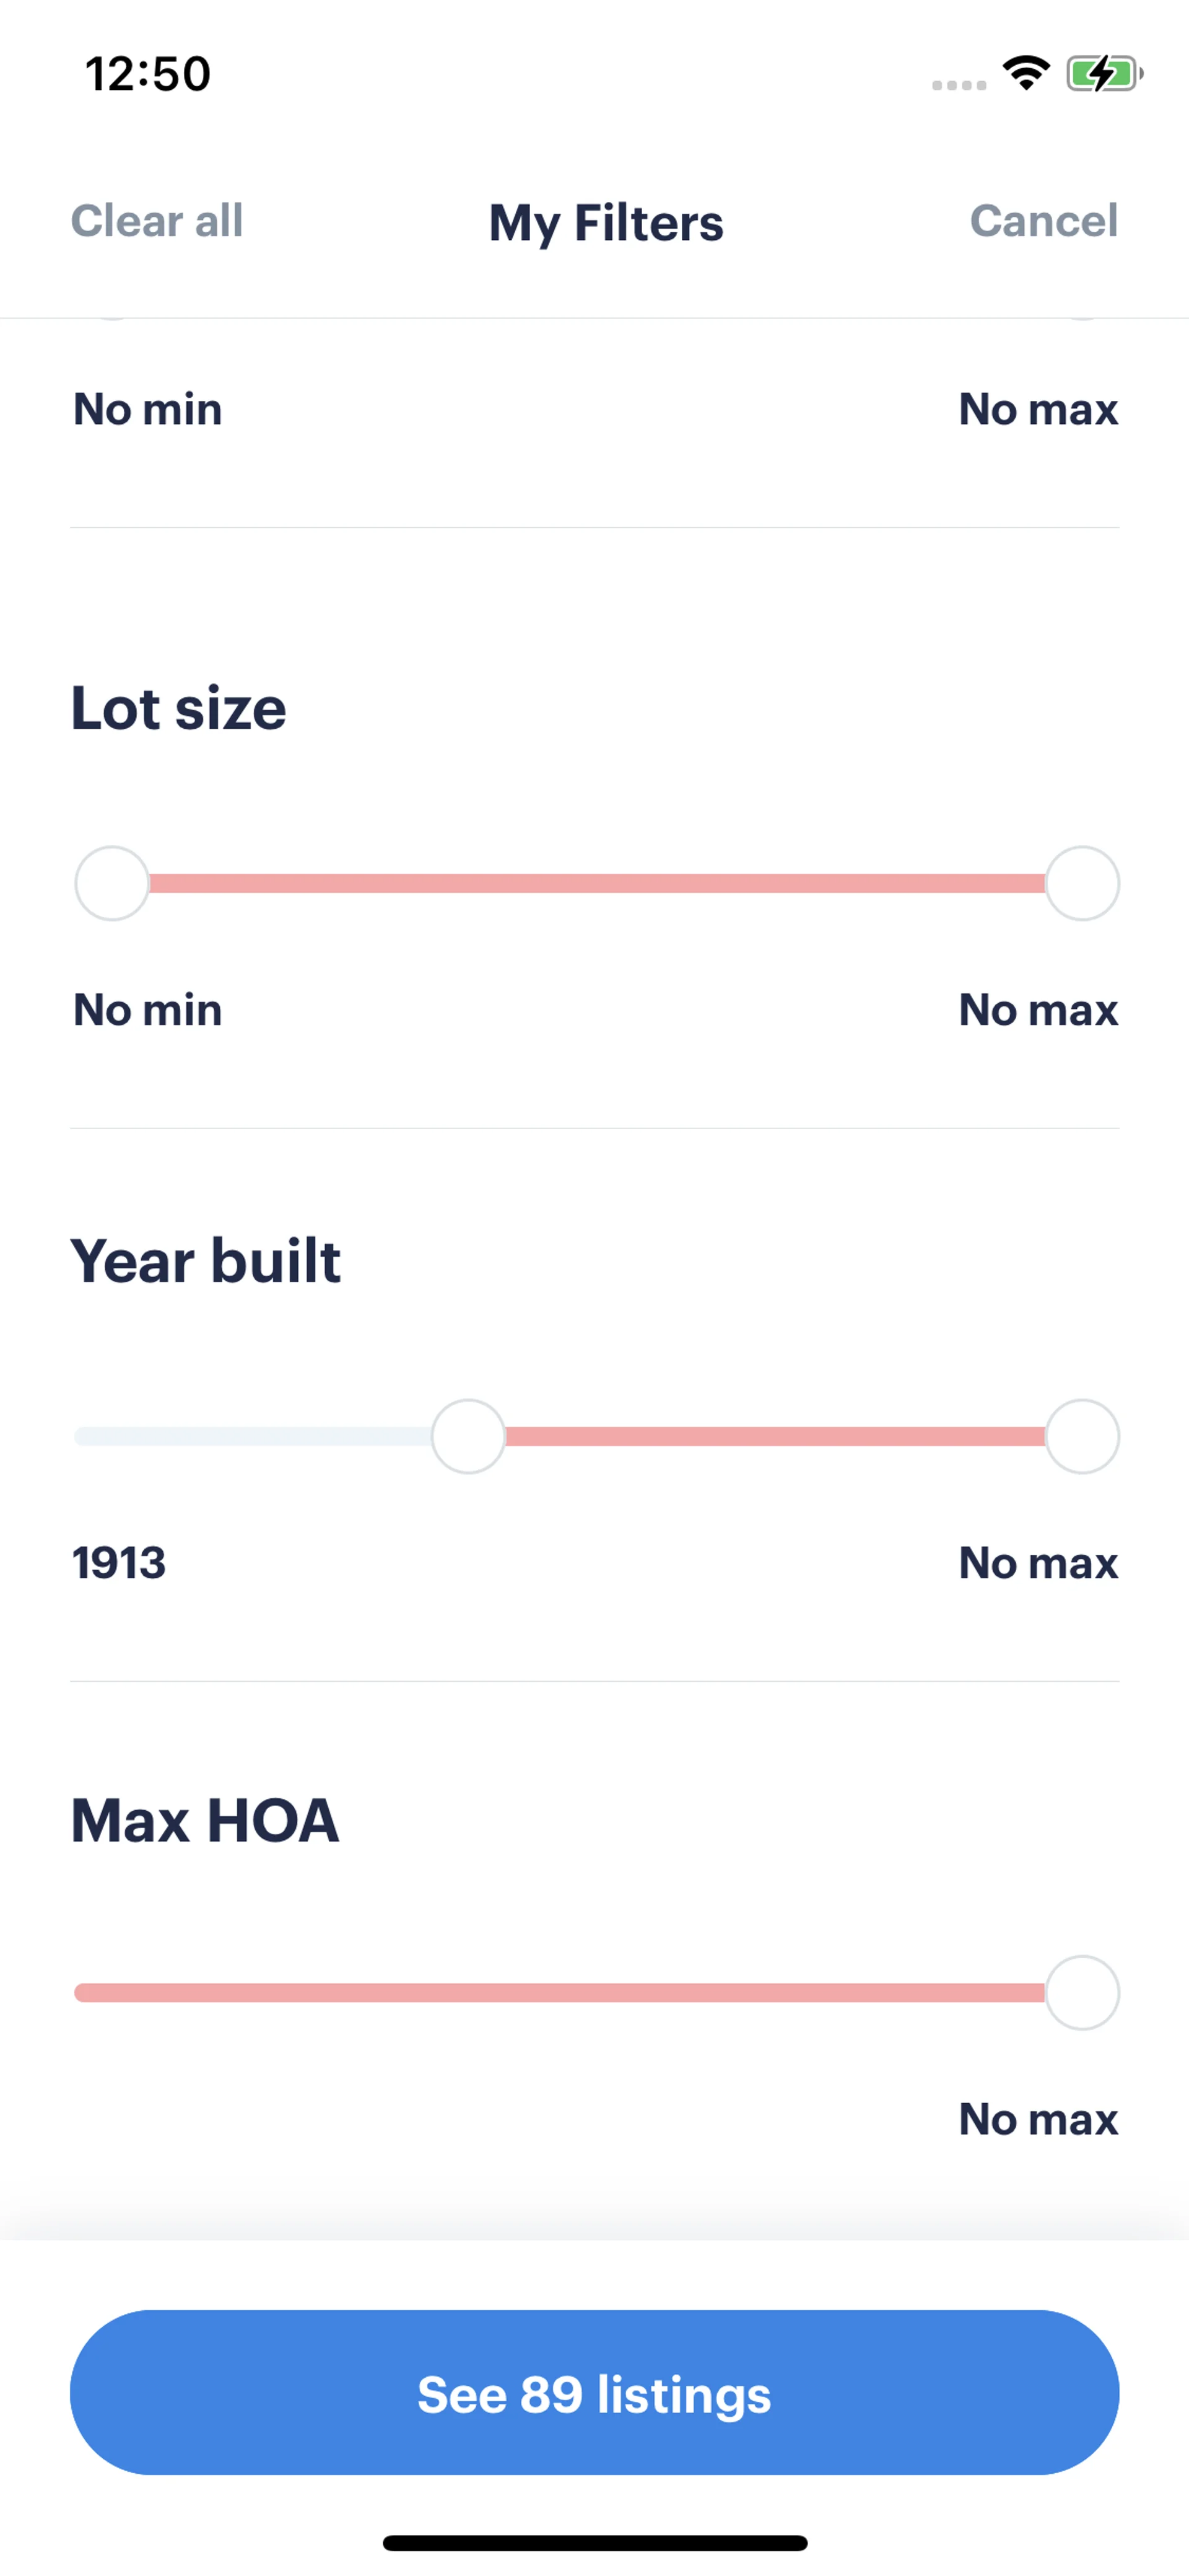
Task: Tap the 1913 year value label
Action: (x=119, y=1562)
